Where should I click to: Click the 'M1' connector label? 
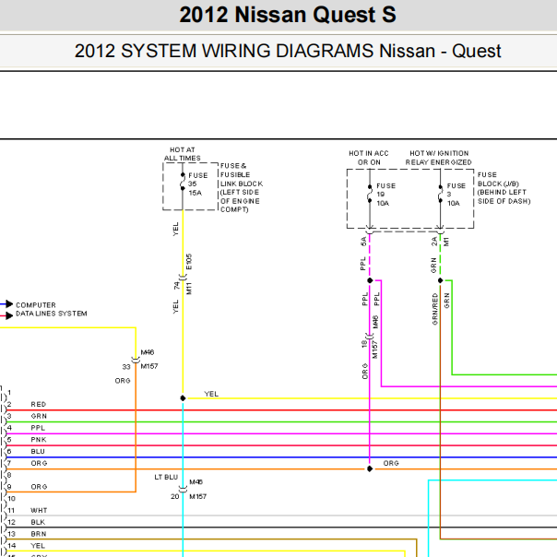446,242
